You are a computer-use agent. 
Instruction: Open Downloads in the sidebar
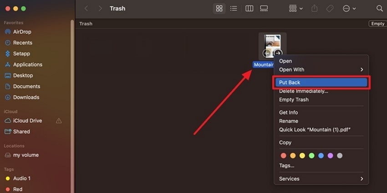(x=26, y=97)
